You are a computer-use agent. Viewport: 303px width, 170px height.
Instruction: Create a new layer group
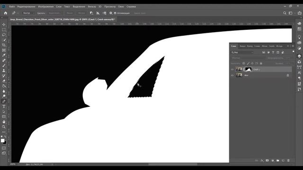click(278, 161)
